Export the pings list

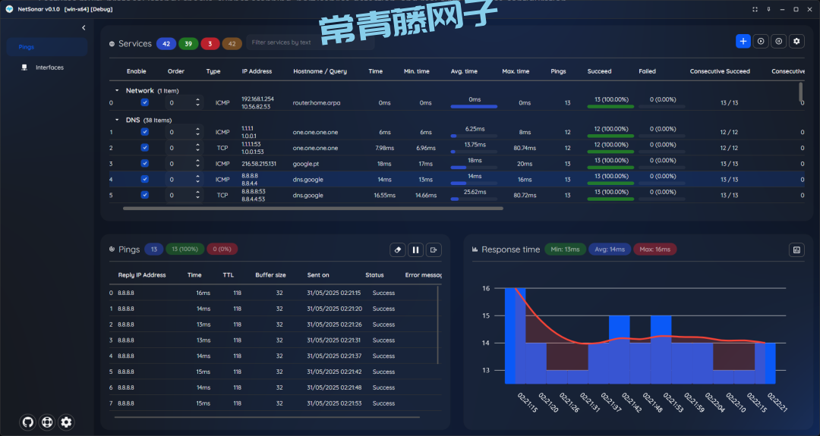click(x=434, y=249)
